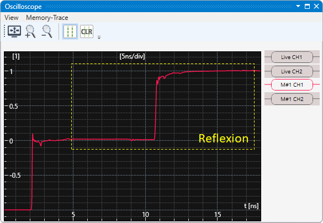The image size is (323, 223).
Task: Click the [1] vertical scale label
Action: 16,56
